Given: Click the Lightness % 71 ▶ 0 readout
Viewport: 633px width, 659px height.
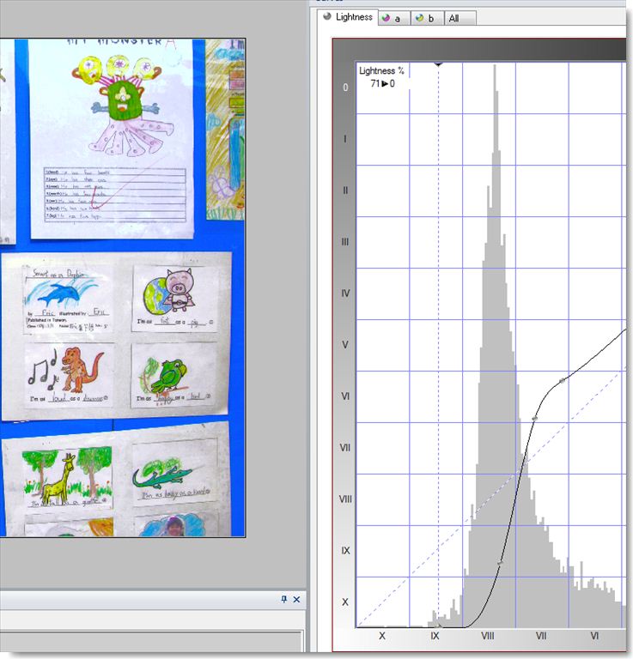Looking at the screenshot, I should pyautogui.click(x=382, y=77).
